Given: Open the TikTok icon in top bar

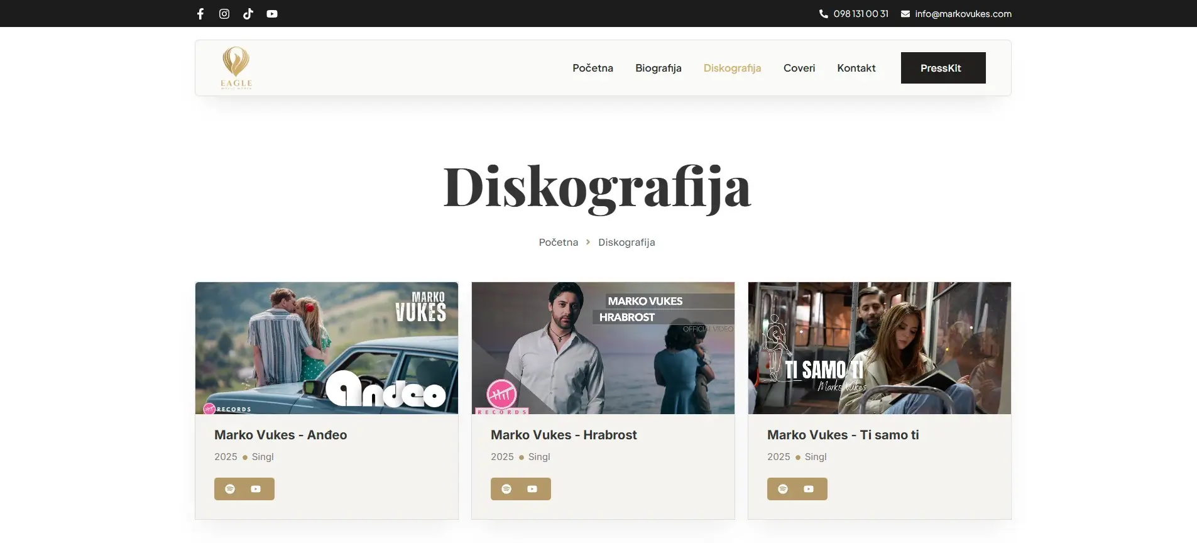Looking at the screenshot, I should (x=248, y=14).
